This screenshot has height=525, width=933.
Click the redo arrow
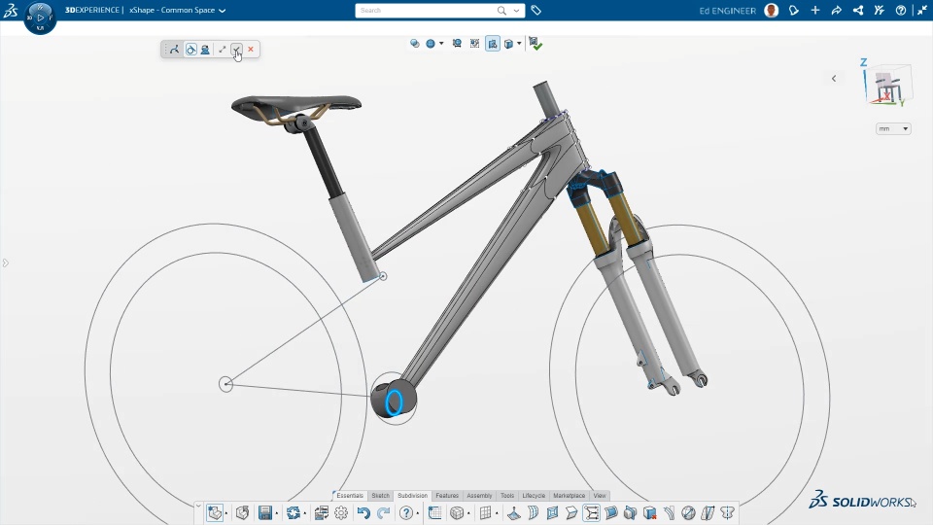(x=384, y=512)
